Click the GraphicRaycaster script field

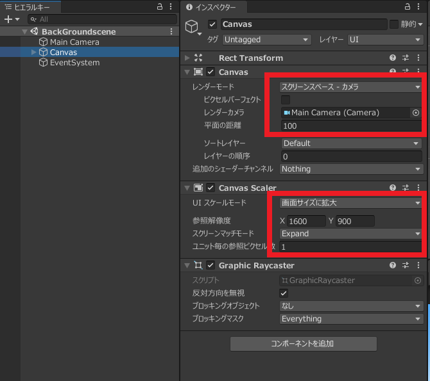[345, 280]
